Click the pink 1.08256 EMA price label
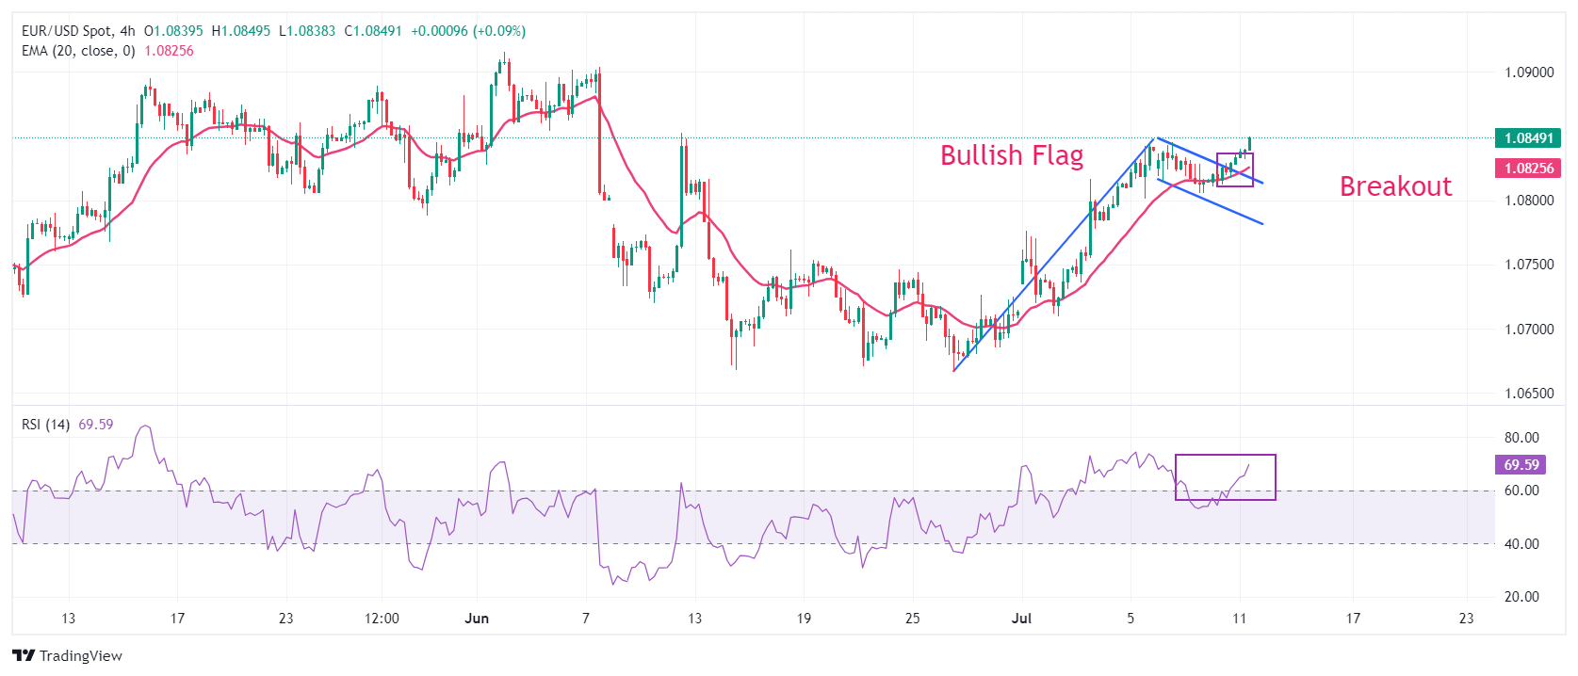Viewport: 1578px width, 676px height. 1527,169
